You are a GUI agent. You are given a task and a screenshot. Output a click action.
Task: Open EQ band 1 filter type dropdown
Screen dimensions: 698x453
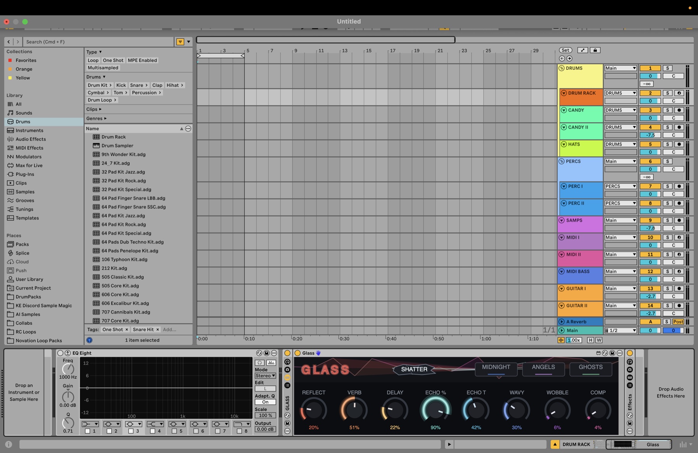coord(90,424)
